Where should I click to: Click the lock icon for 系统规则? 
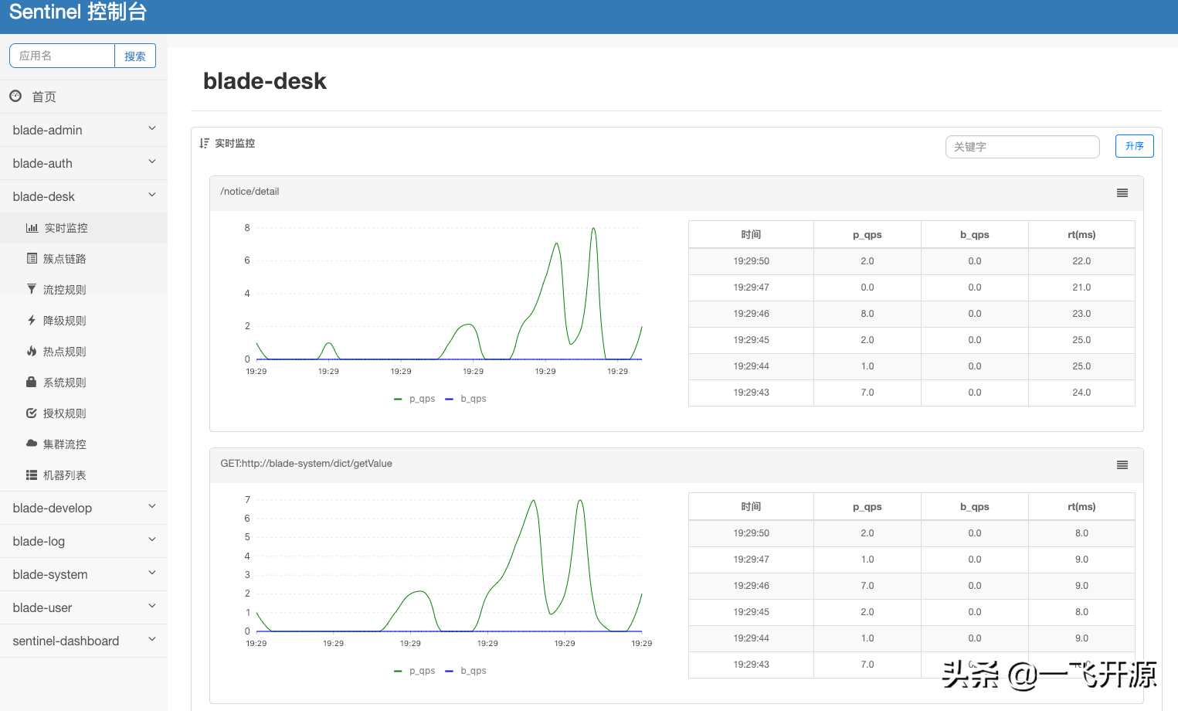click(x=32, y=382)
